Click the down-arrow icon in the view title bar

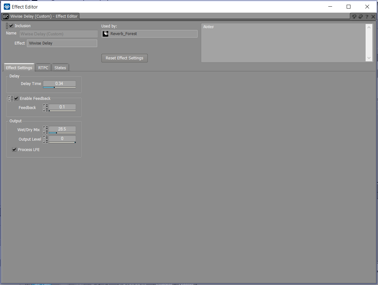click(x=360, y=17)
